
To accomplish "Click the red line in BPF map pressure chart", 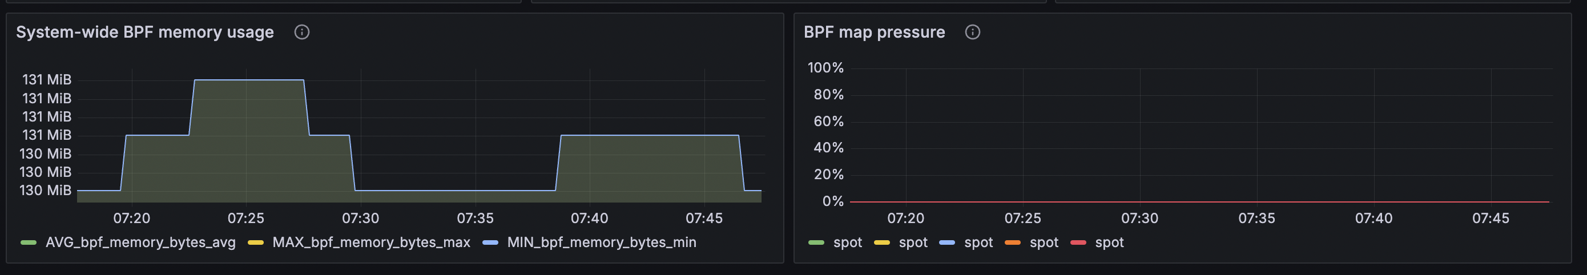I will pos(1198,202).
